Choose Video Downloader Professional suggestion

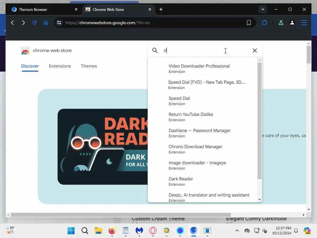point(202,68)
